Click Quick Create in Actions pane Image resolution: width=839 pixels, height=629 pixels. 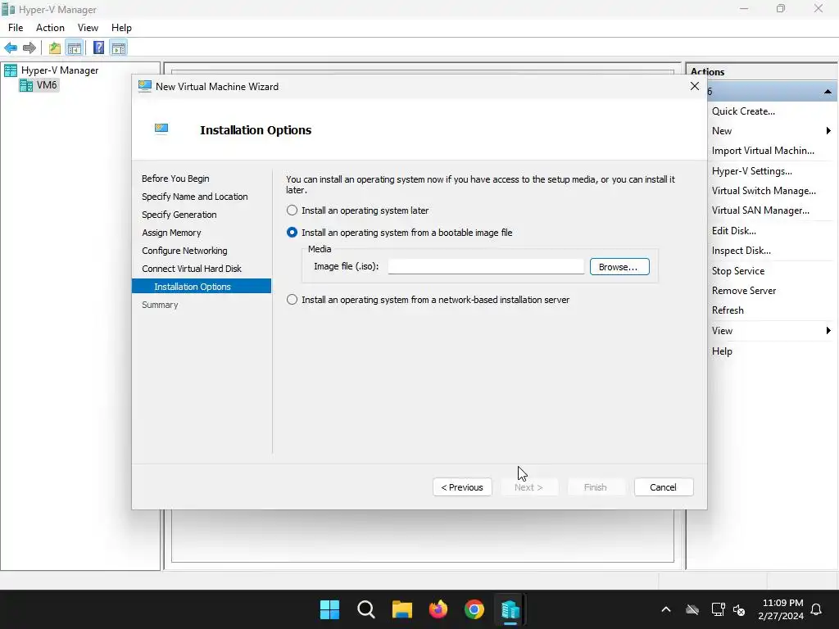[x=743, y=111]
